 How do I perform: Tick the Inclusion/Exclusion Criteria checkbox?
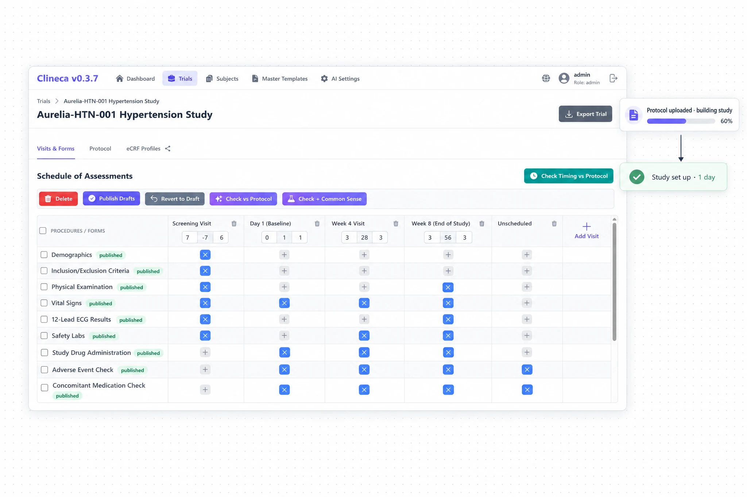(44, 271)
